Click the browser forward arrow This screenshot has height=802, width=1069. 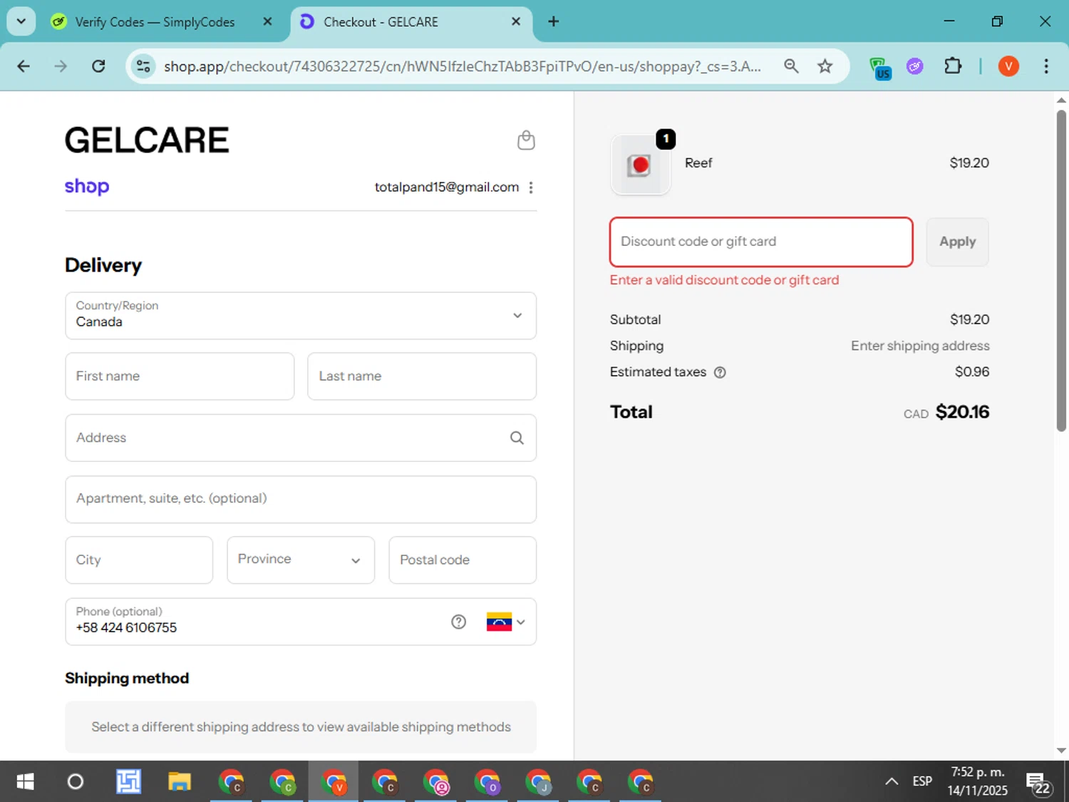tap(61, 66)
